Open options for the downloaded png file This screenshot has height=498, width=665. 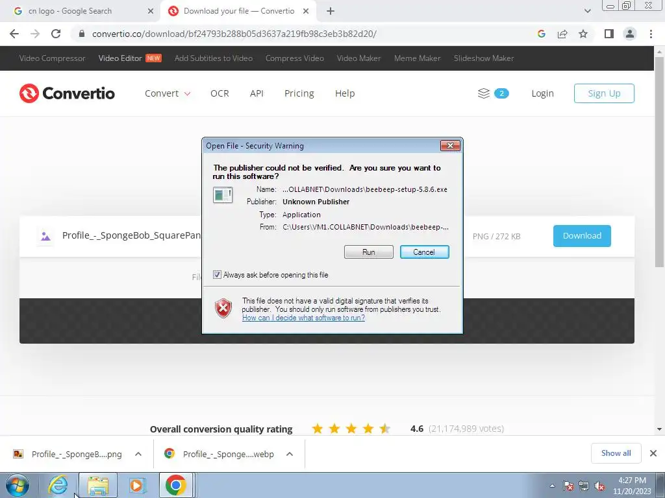pyautogui.click(x=138, y=454)
